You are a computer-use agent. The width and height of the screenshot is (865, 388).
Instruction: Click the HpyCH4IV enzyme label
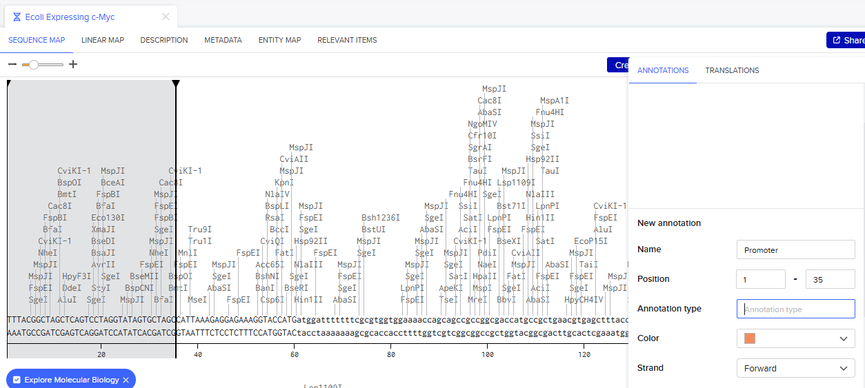click(584, 300)
